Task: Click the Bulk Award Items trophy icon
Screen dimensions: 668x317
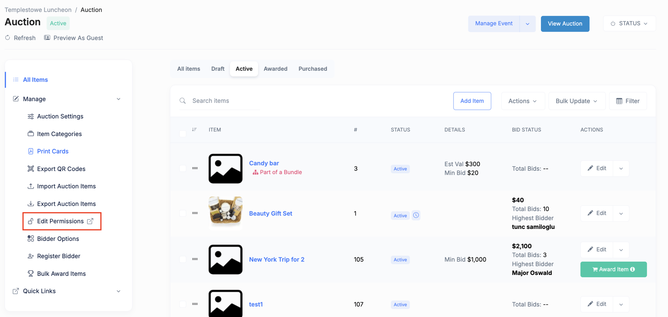Action: [30, 273]
